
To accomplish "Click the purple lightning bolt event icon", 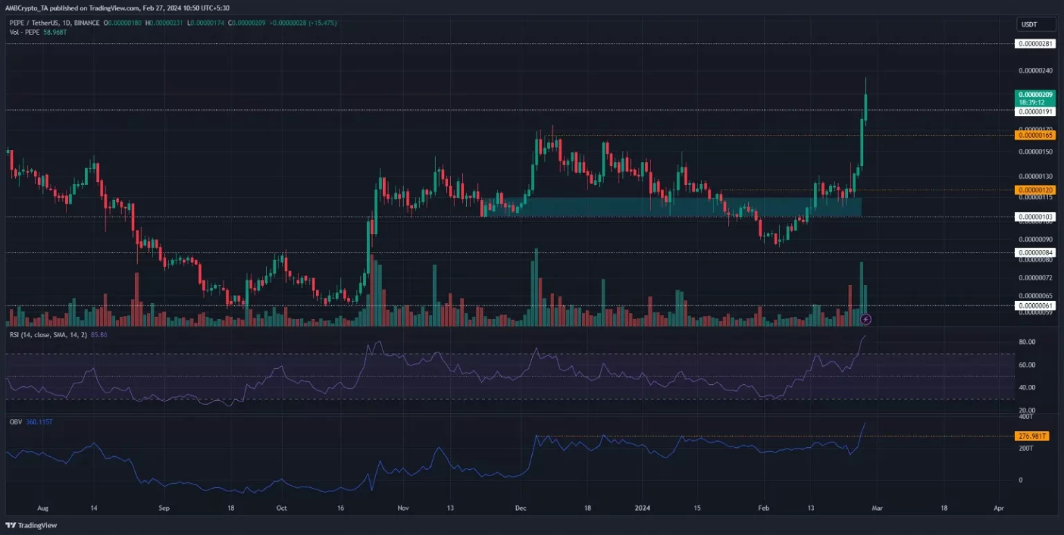I will [x=865, y=319].
